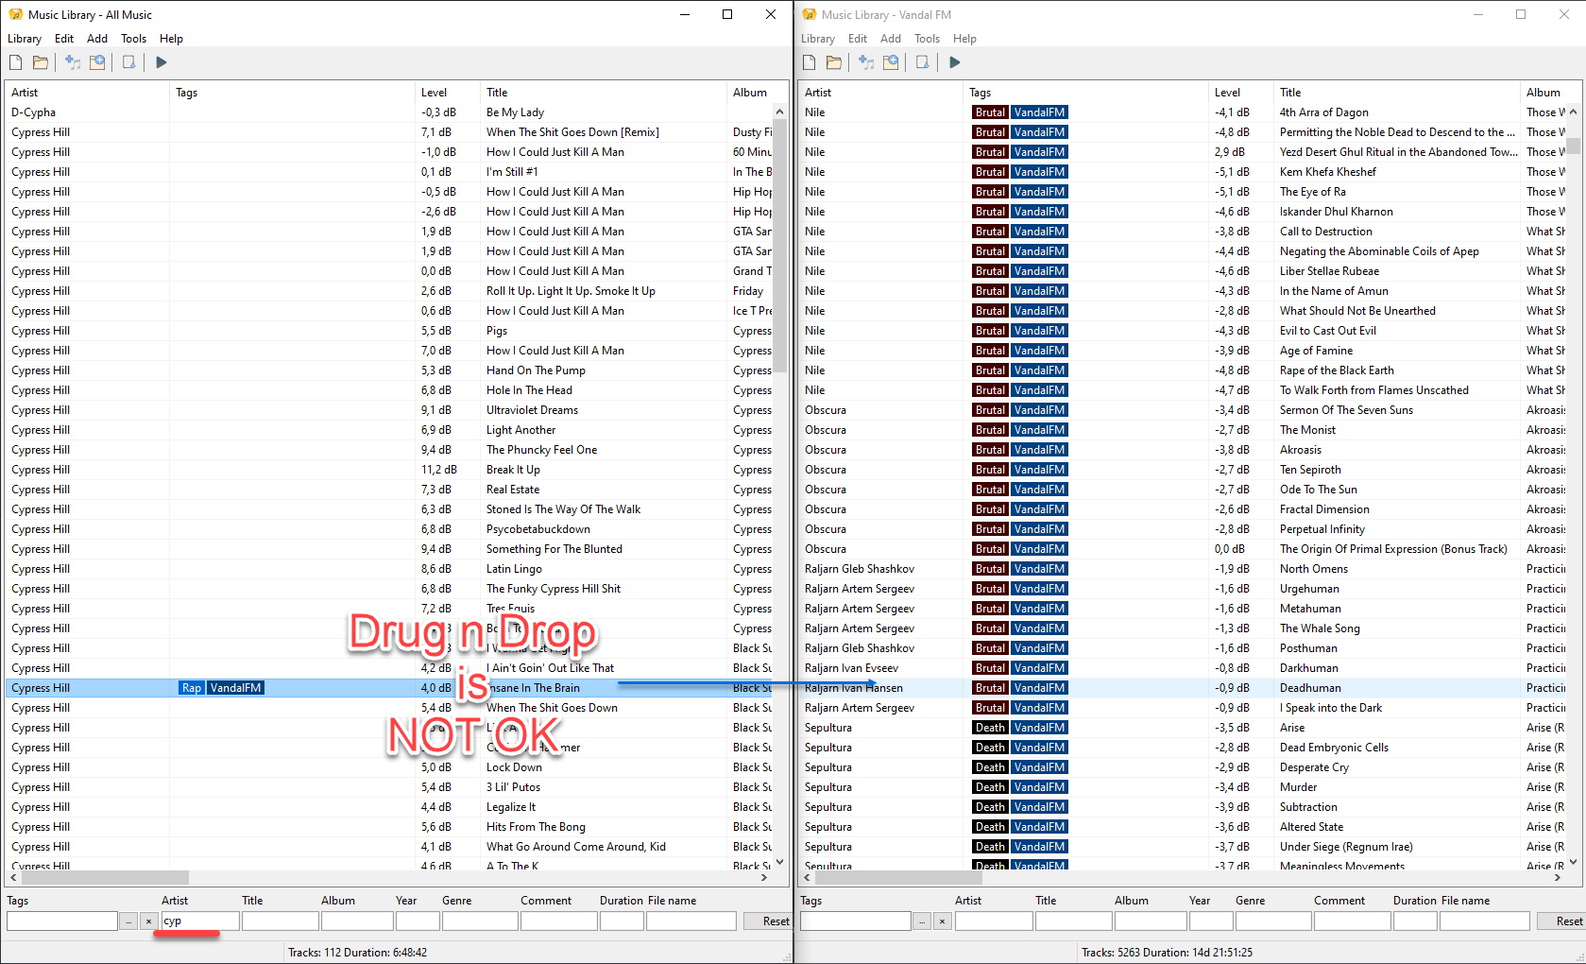
Task: Click Title filter field in All Music window
Action: 280,921
